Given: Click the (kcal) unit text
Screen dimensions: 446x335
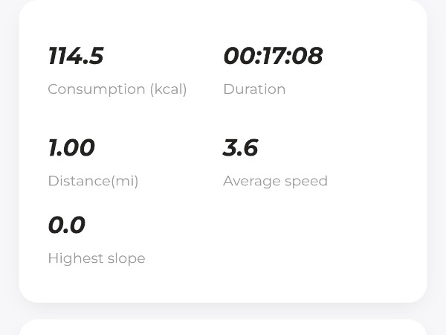Looking at the screenshot, I should point(168,89).
